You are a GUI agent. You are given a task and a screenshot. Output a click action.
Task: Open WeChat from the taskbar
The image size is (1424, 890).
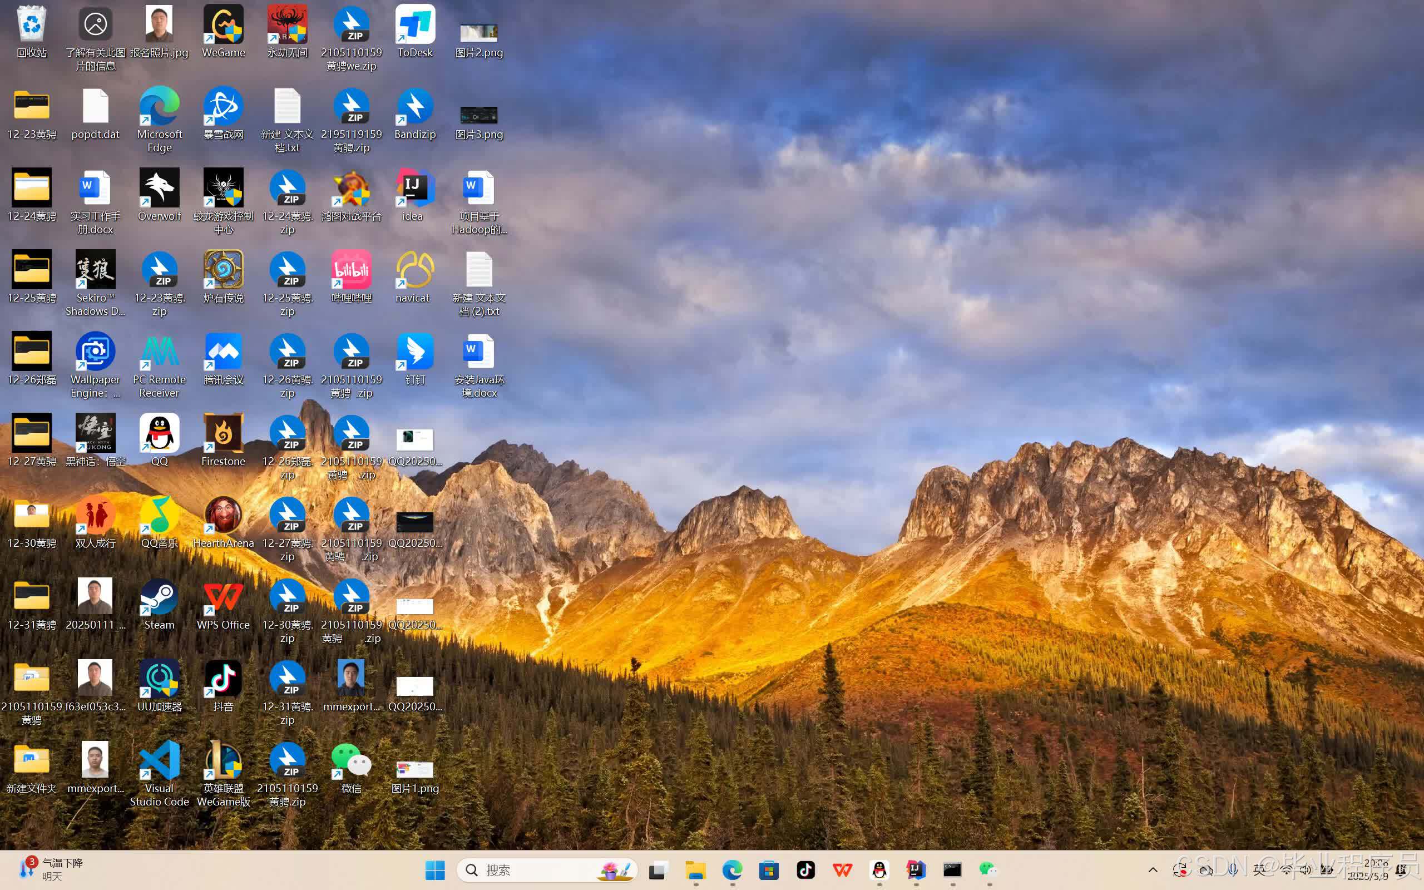tap(988, 870)
